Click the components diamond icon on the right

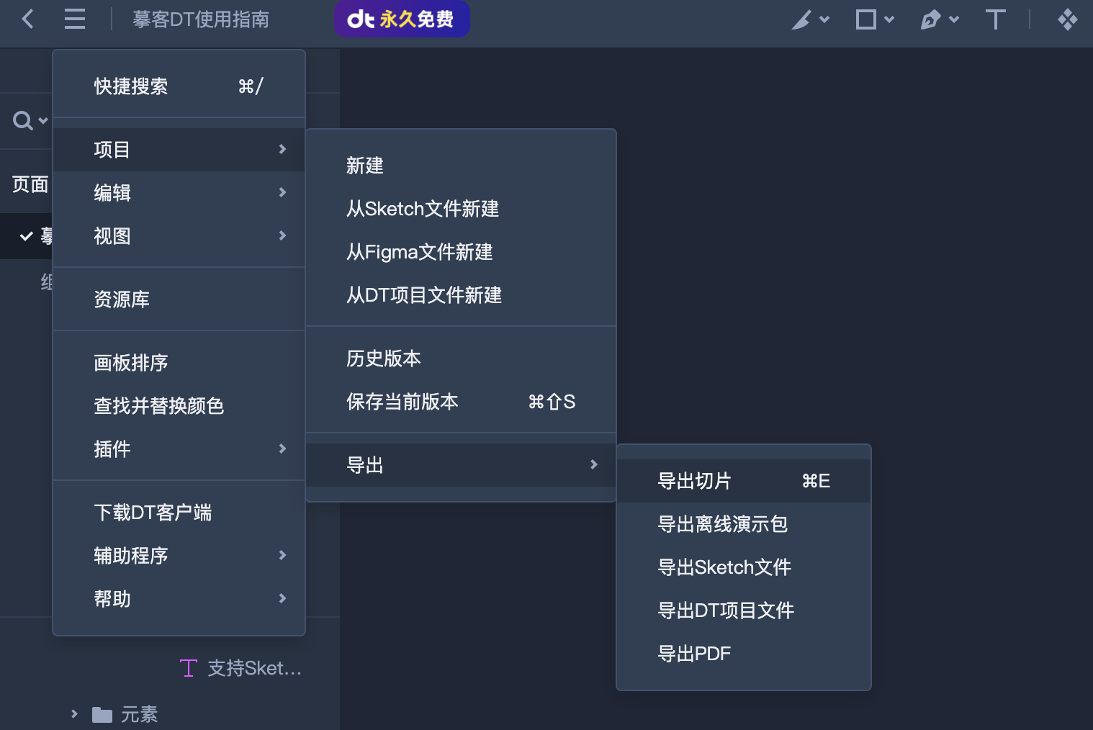[1069, 19]
